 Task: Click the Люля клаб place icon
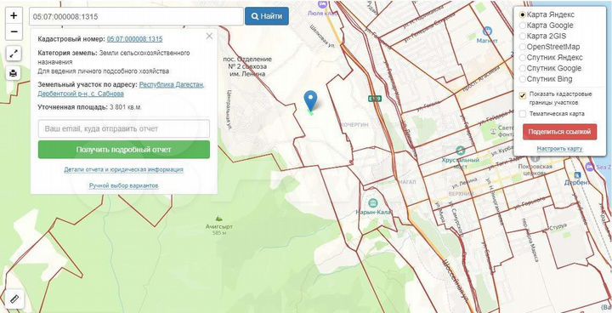322,4
